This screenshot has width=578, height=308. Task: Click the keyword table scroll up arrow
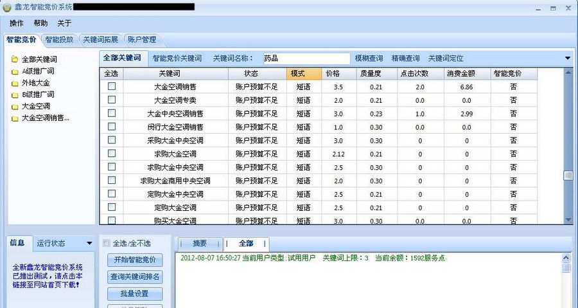tap(568, 72)
